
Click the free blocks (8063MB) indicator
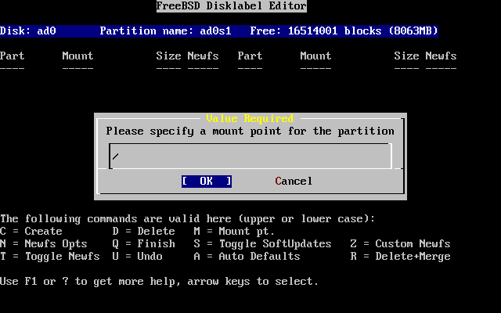tap(344, 31)
